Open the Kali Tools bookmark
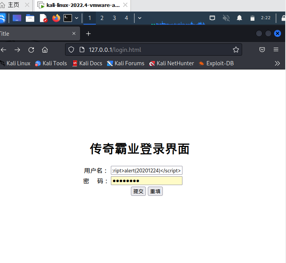 (x=51, y=63)
